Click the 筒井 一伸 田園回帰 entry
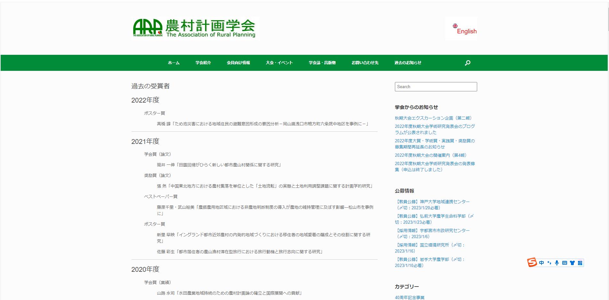Screen dimensions: 609x300 tap(220, 165)
